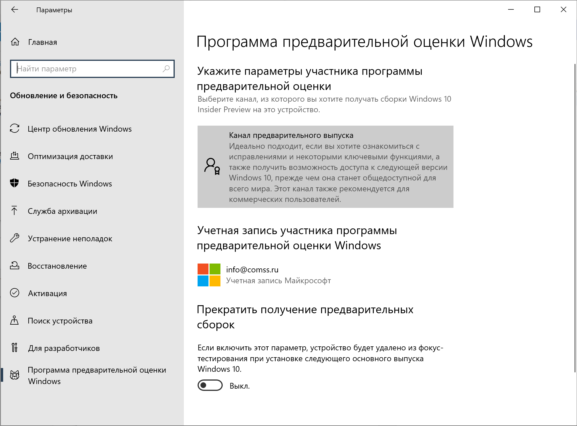
Task: Click the Выкл. toggle state label
Action: tap(240, 386)
